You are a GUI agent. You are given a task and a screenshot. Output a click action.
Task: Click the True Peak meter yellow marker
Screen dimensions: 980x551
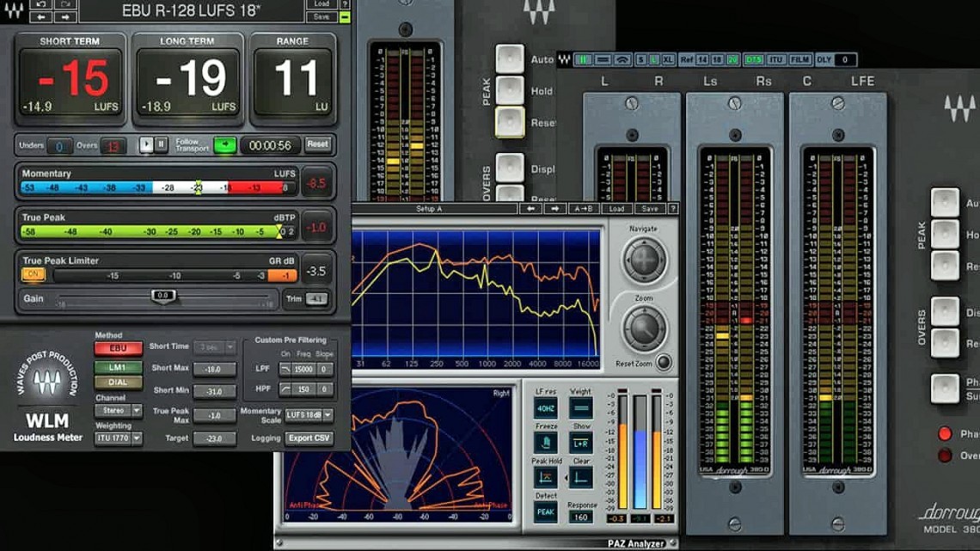[x=279, y=231]
